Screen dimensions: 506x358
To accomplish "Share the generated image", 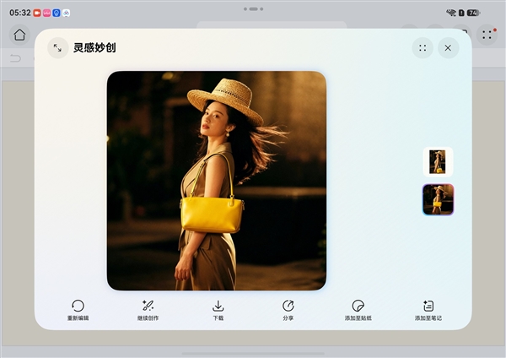I will coord(288,306).
